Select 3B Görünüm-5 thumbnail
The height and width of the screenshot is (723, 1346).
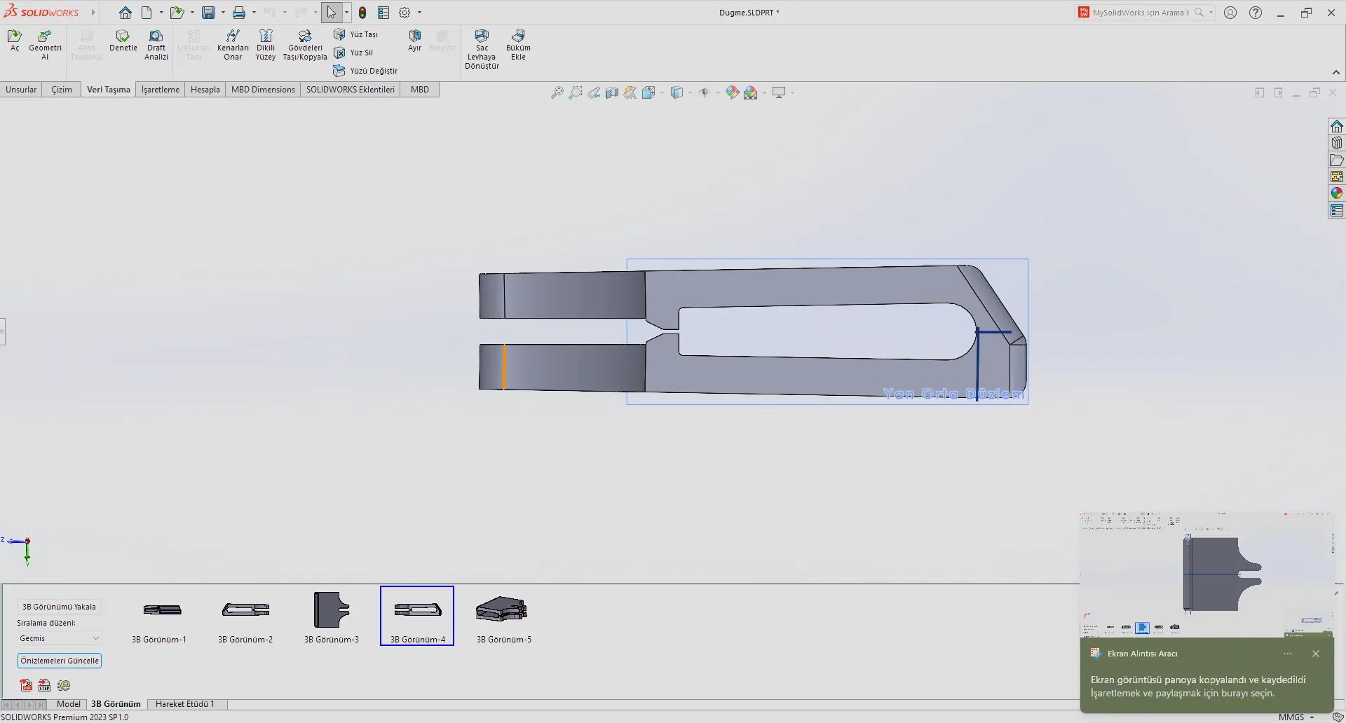[504, 617]
